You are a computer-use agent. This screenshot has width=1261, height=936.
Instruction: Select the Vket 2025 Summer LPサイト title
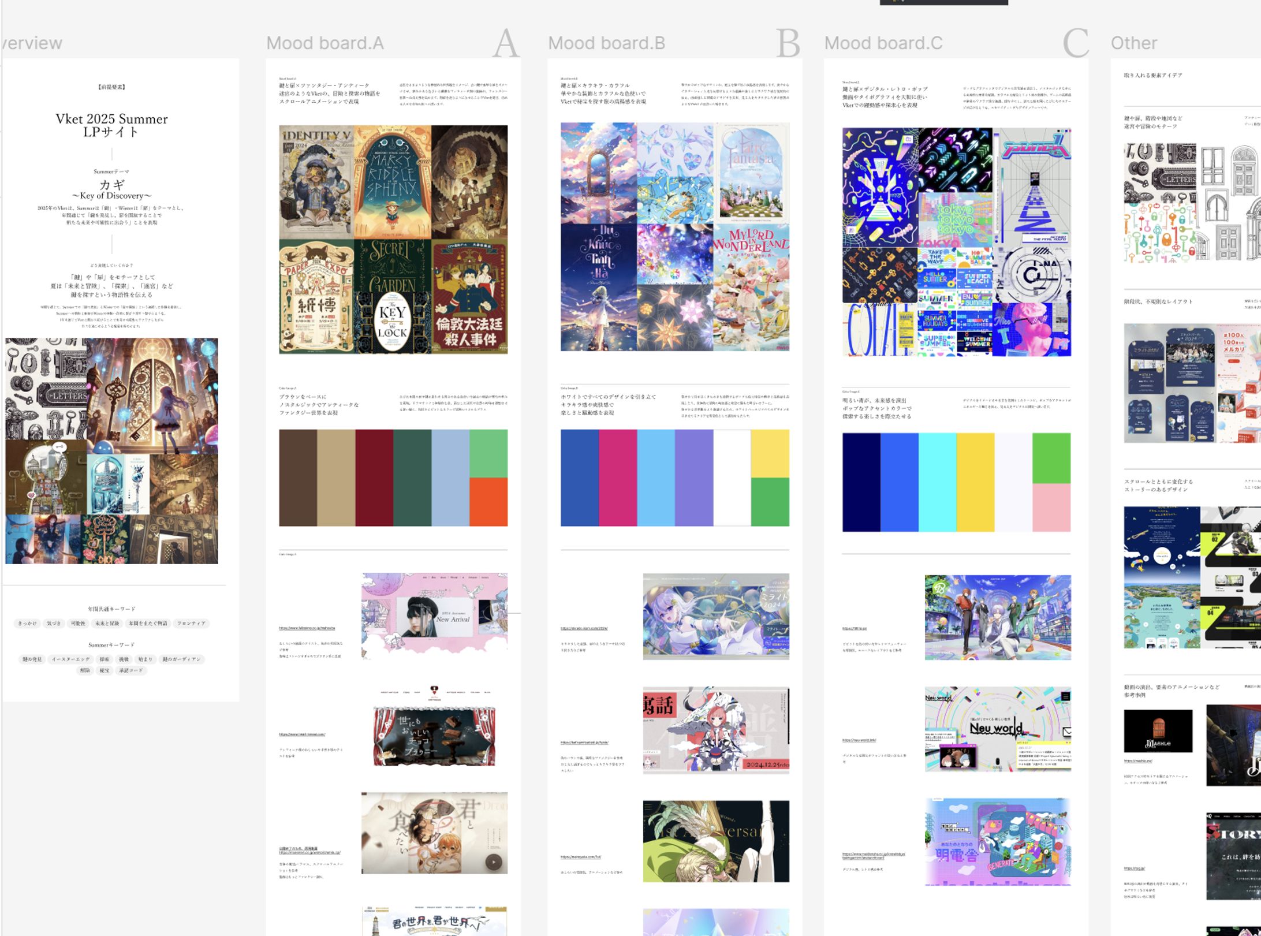(111, 125)
